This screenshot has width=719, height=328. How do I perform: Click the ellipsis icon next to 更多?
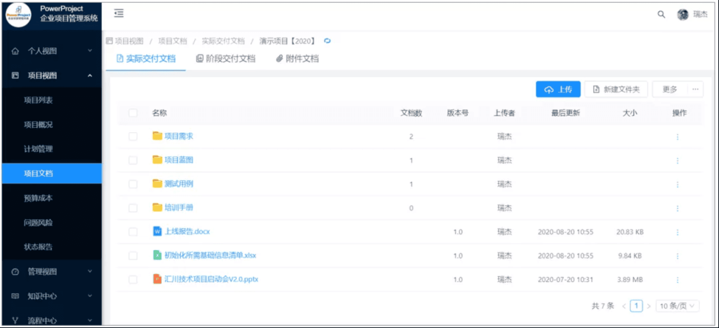coord(695,89)
